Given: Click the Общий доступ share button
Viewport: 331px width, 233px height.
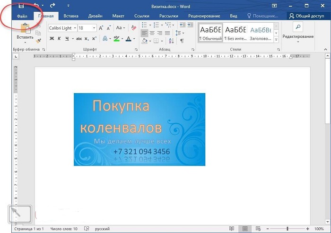Looking at the screenshot, I should click(307, 16).
